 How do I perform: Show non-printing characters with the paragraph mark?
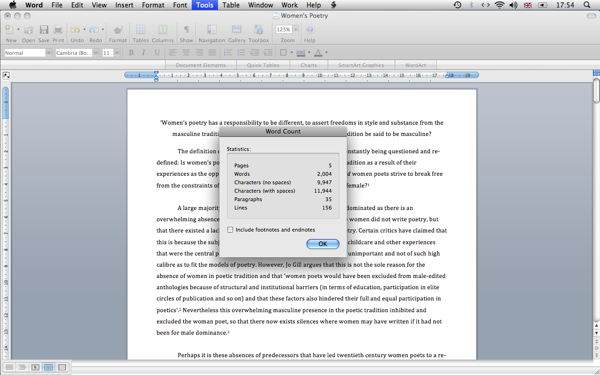(187, 30)
